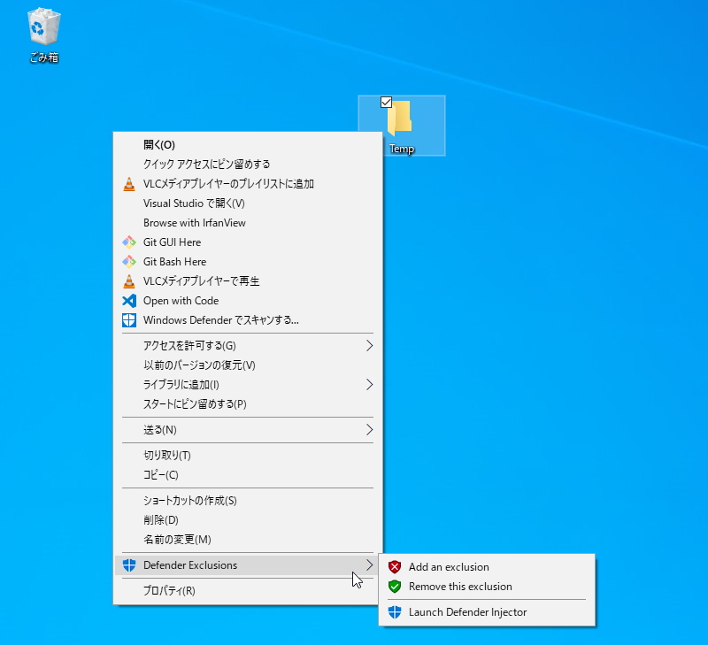Click the VS Code icon beside Open with Code

pos(129,301)
